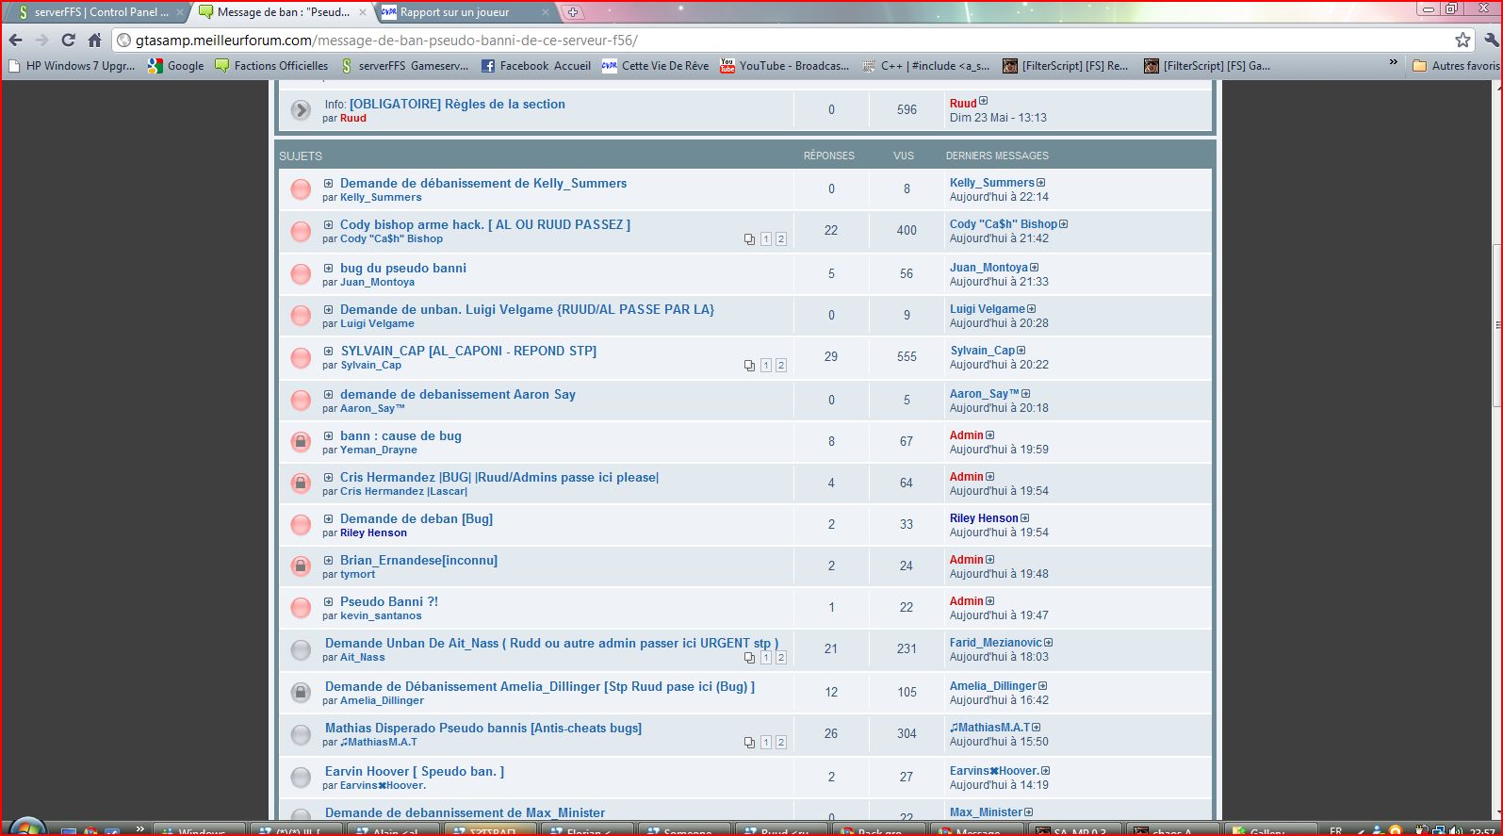
Task: Click the locked status icon of bann : cause de bug
Action: pos(301,442)
